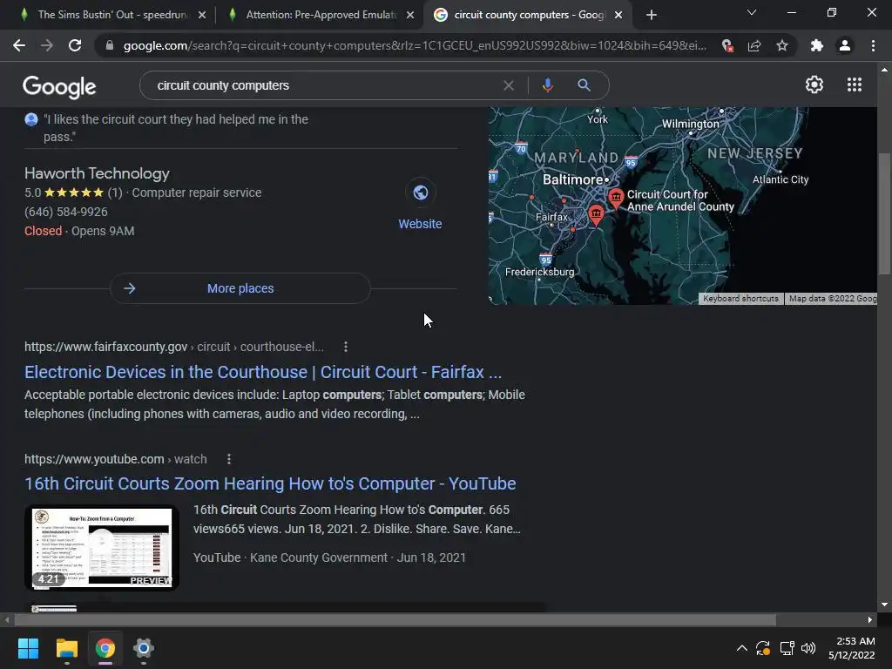Open Haworth Technology website globe icon
Viewport: 892px width, 669px height.
point(421,193)
